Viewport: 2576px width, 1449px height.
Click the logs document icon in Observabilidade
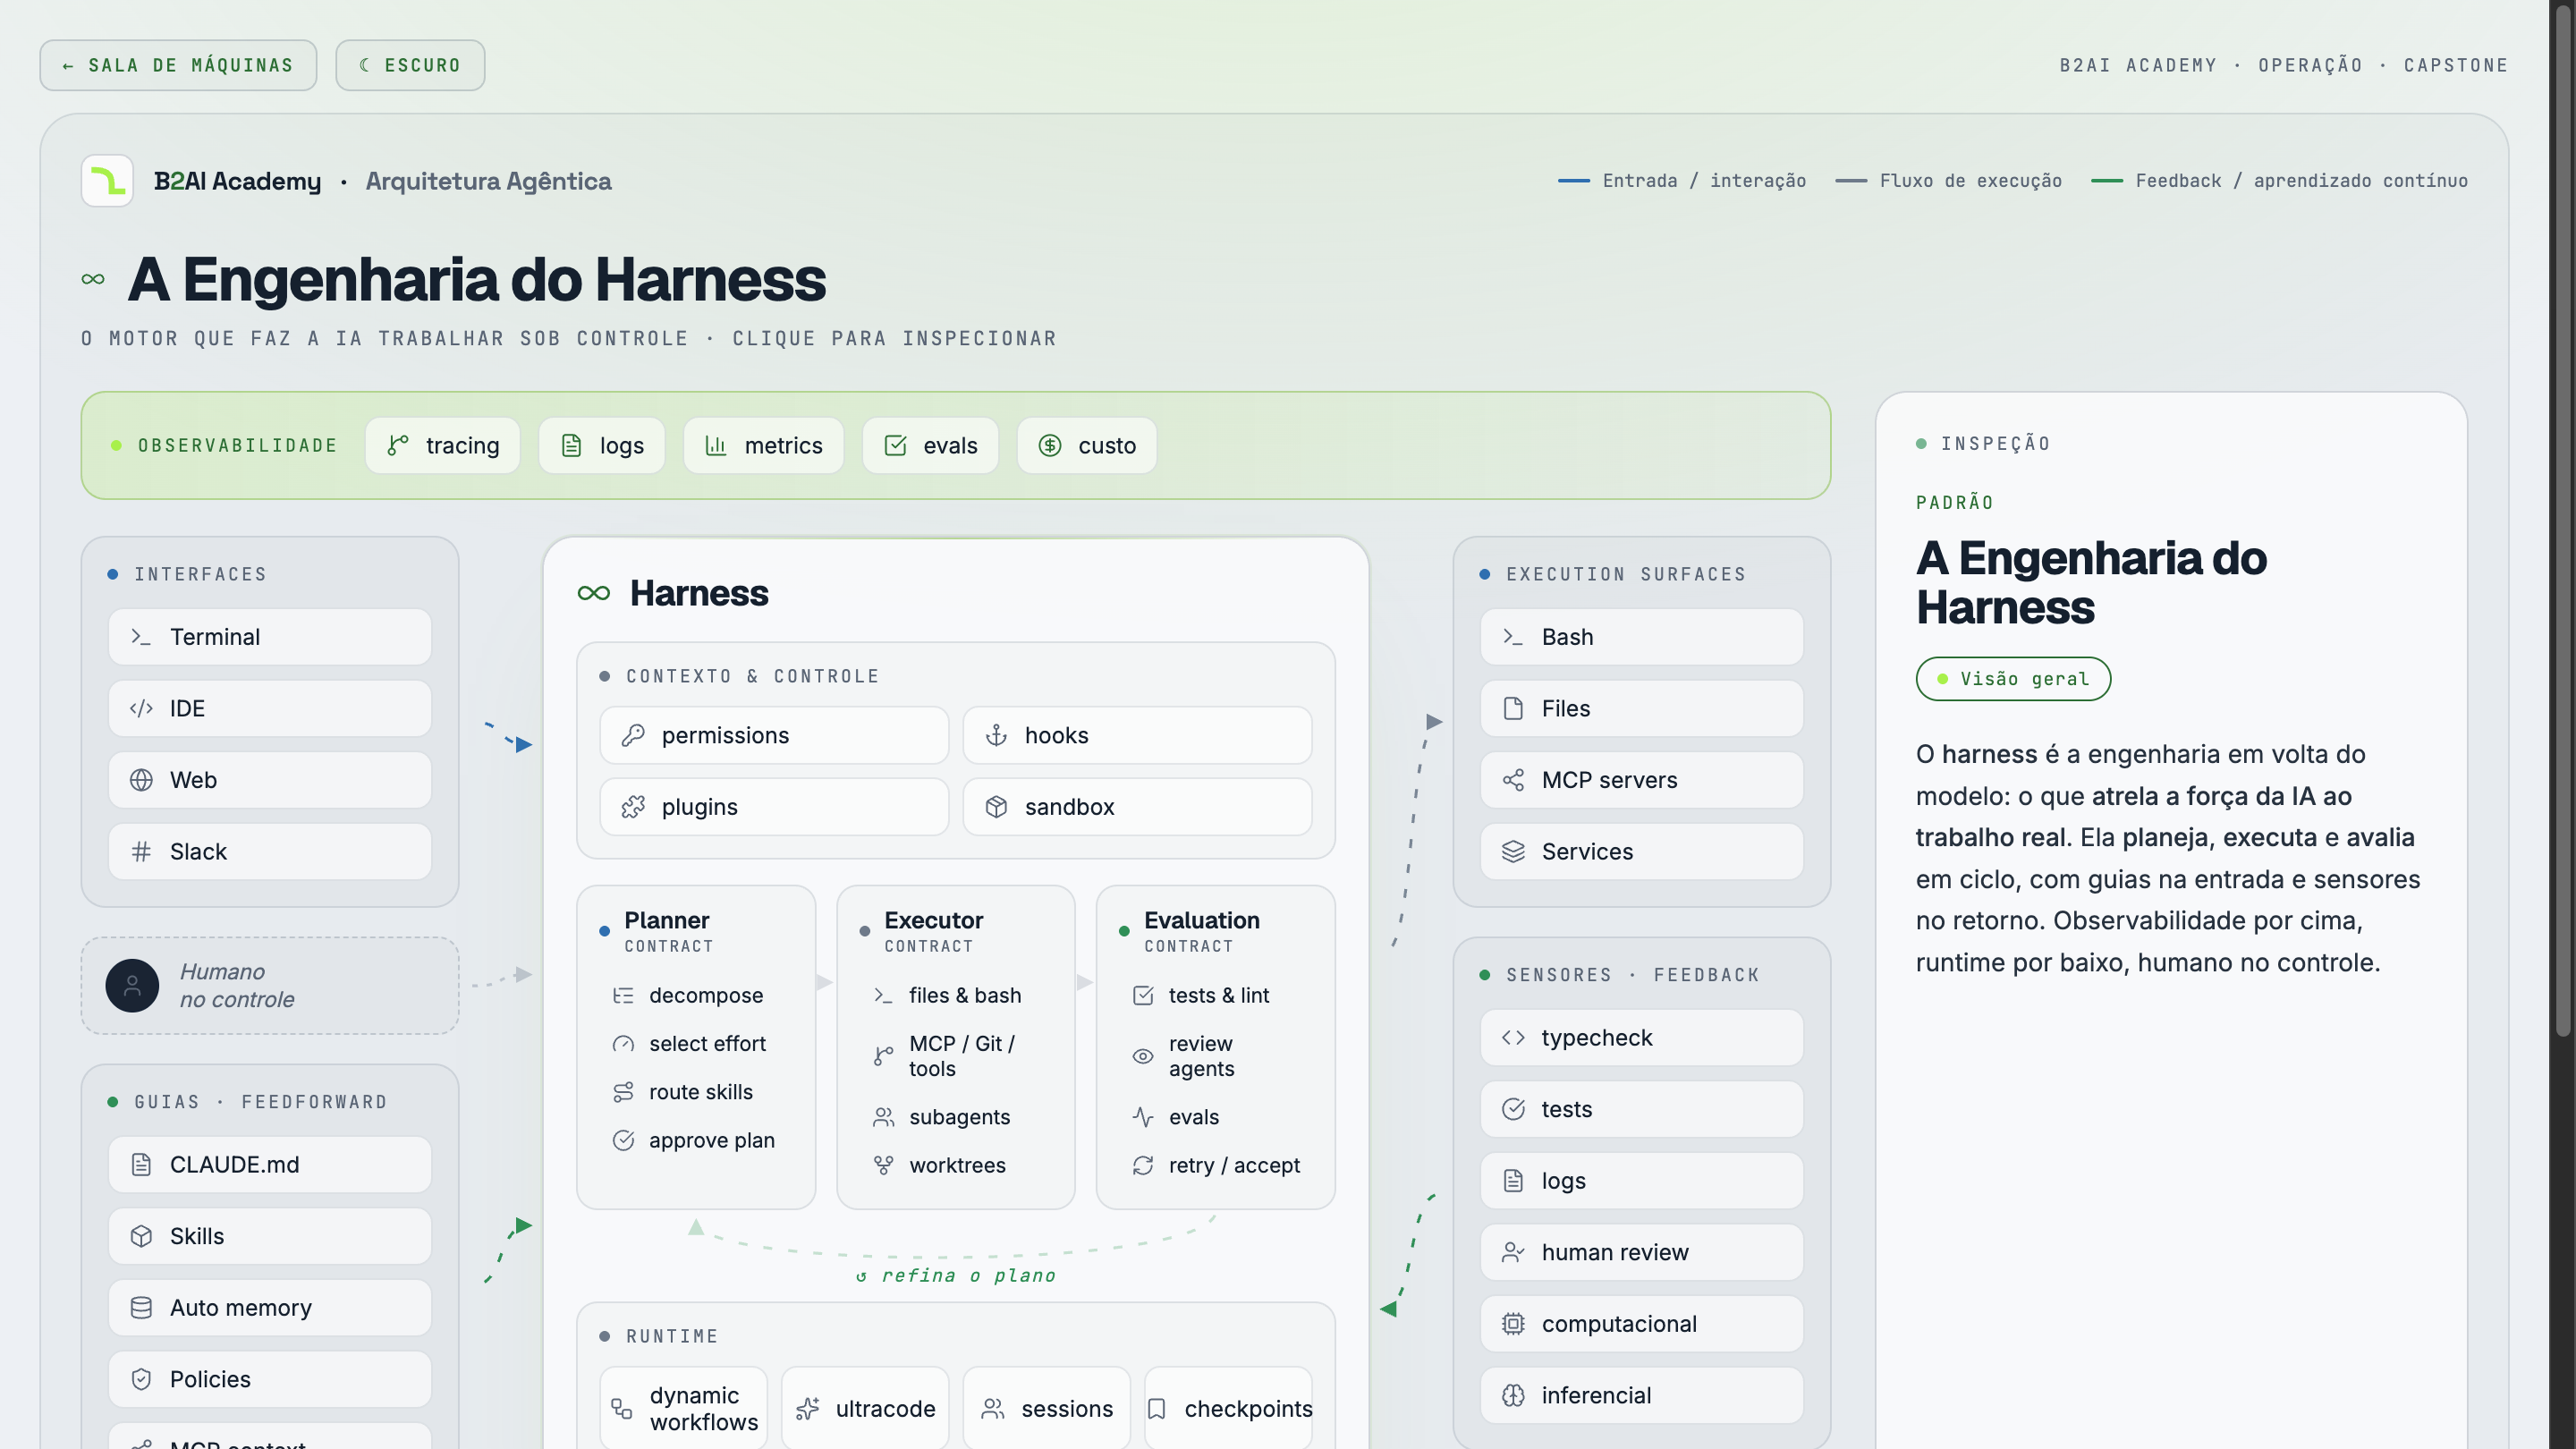click(571, 445)
